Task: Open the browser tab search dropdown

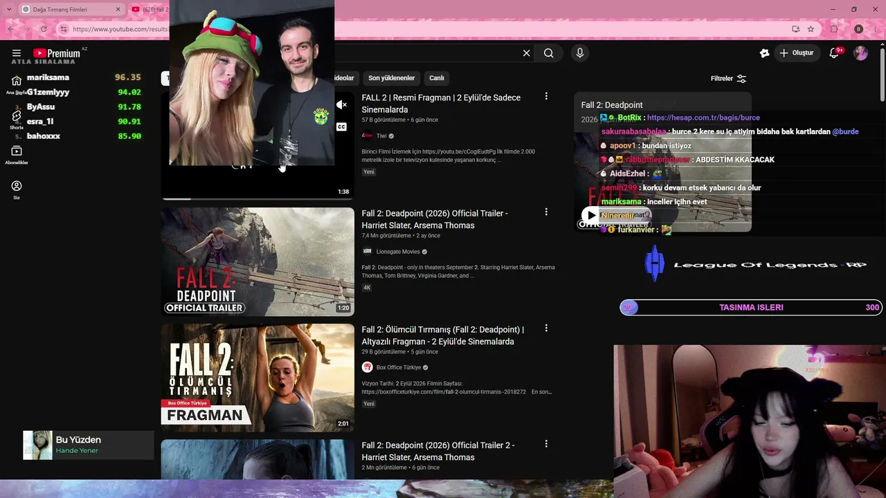Action: tap(9, 10)
